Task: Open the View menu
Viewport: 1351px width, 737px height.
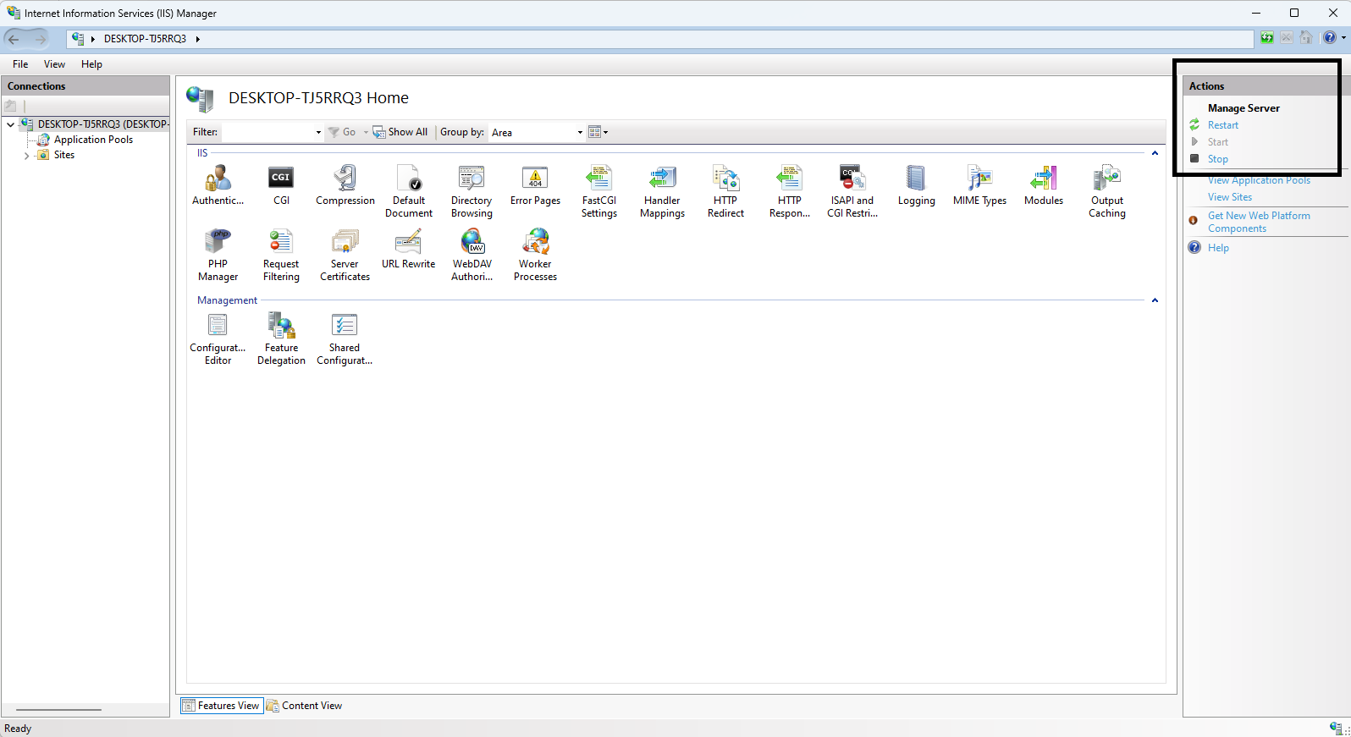Action: click(x=54, y=64)
